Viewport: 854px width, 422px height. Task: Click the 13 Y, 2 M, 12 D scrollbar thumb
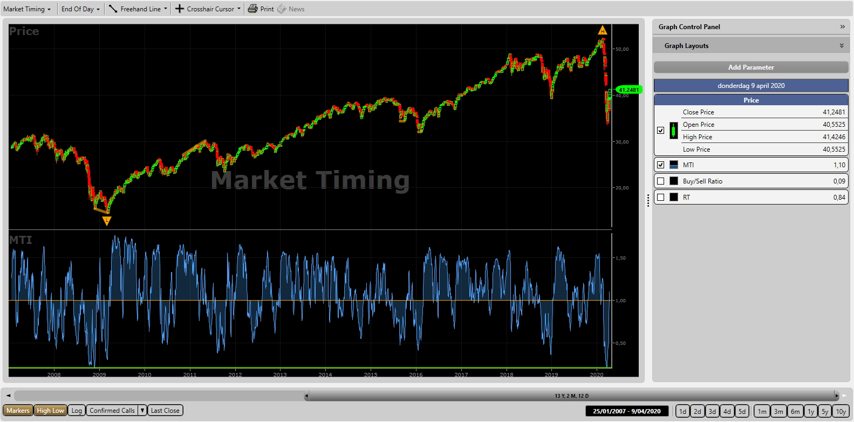click(x=571, y=396)
